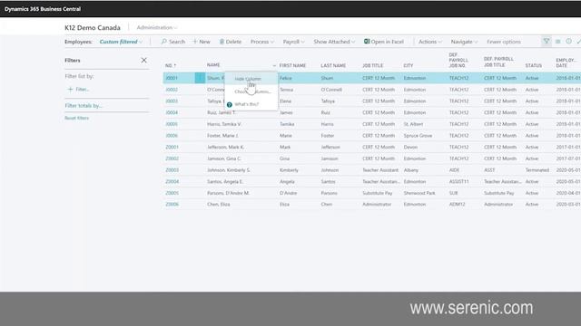Click the Substitute Pay job title cell

[x=378, y=193]
